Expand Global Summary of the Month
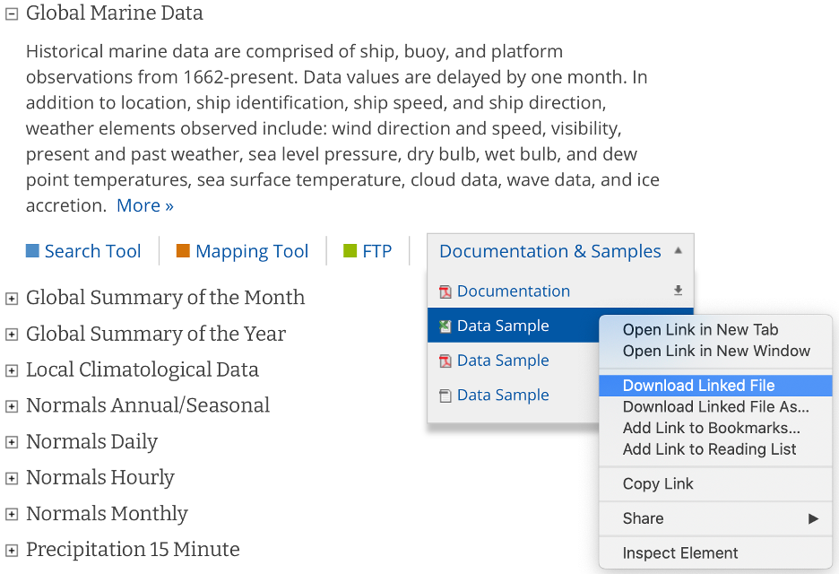The height and width of the screenshot is (574, 839). [x=12, y=299]
